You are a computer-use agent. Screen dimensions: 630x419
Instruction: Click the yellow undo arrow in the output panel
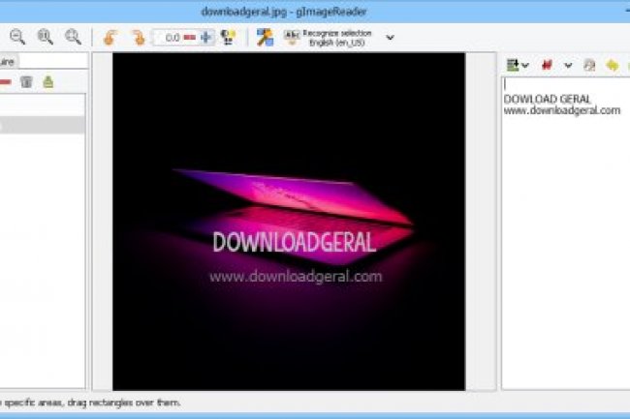612,65
